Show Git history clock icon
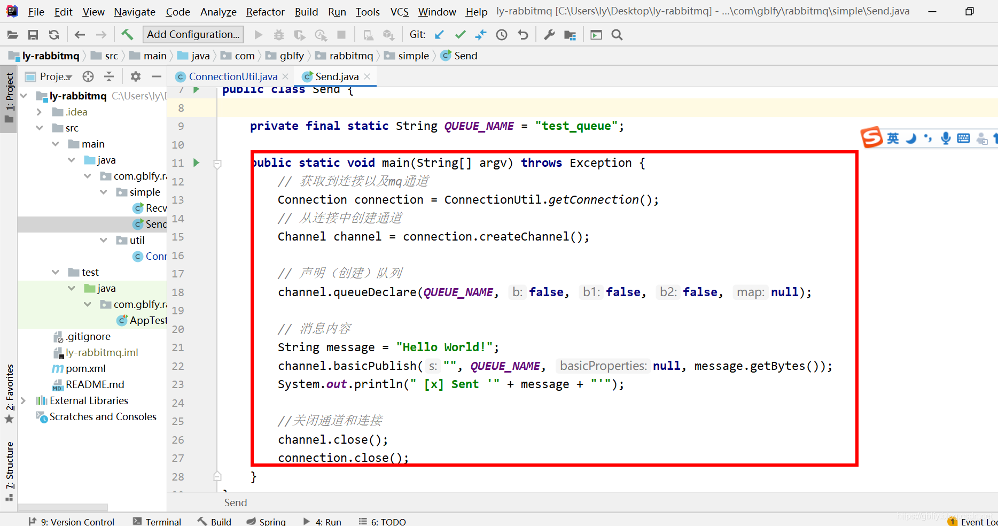This screenshot has width=998, height=526. tap(502, 35)
